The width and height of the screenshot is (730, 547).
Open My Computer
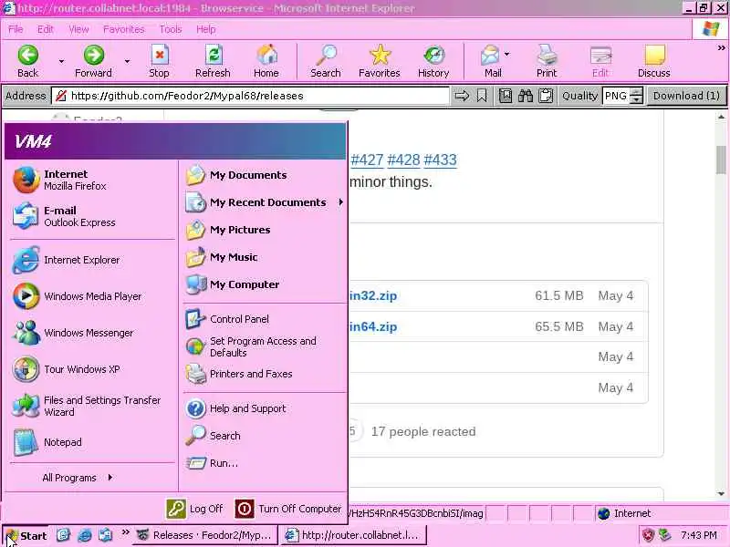(264, 284)
